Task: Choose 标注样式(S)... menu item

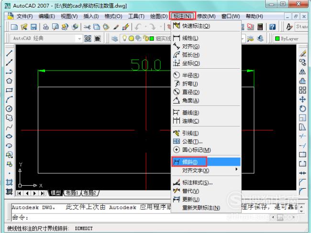Action: [x=206, y=182]
